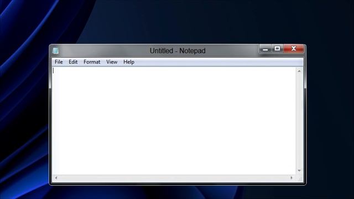Screen dimensions: 354x199
Task: Click the vertical scrollbar down arrow
Action: point(299,171)
